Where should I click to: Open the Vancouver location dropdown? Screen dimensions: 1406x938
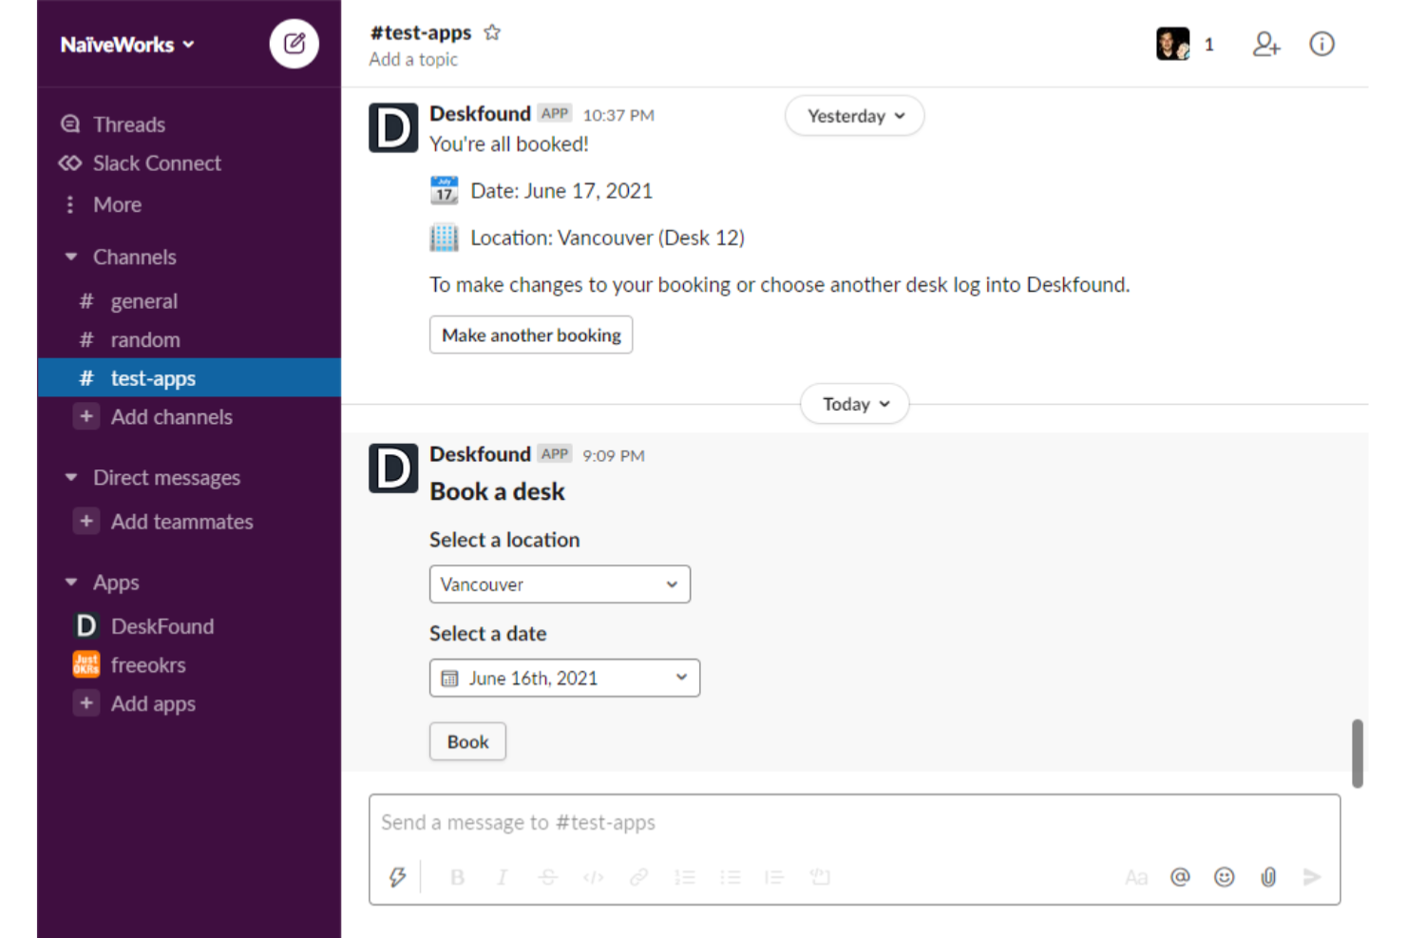pyautogui.click(x=560, y=584)
